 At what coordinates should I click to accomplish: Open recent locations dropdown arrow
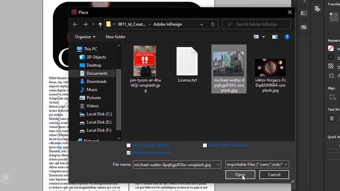[93, 24]
